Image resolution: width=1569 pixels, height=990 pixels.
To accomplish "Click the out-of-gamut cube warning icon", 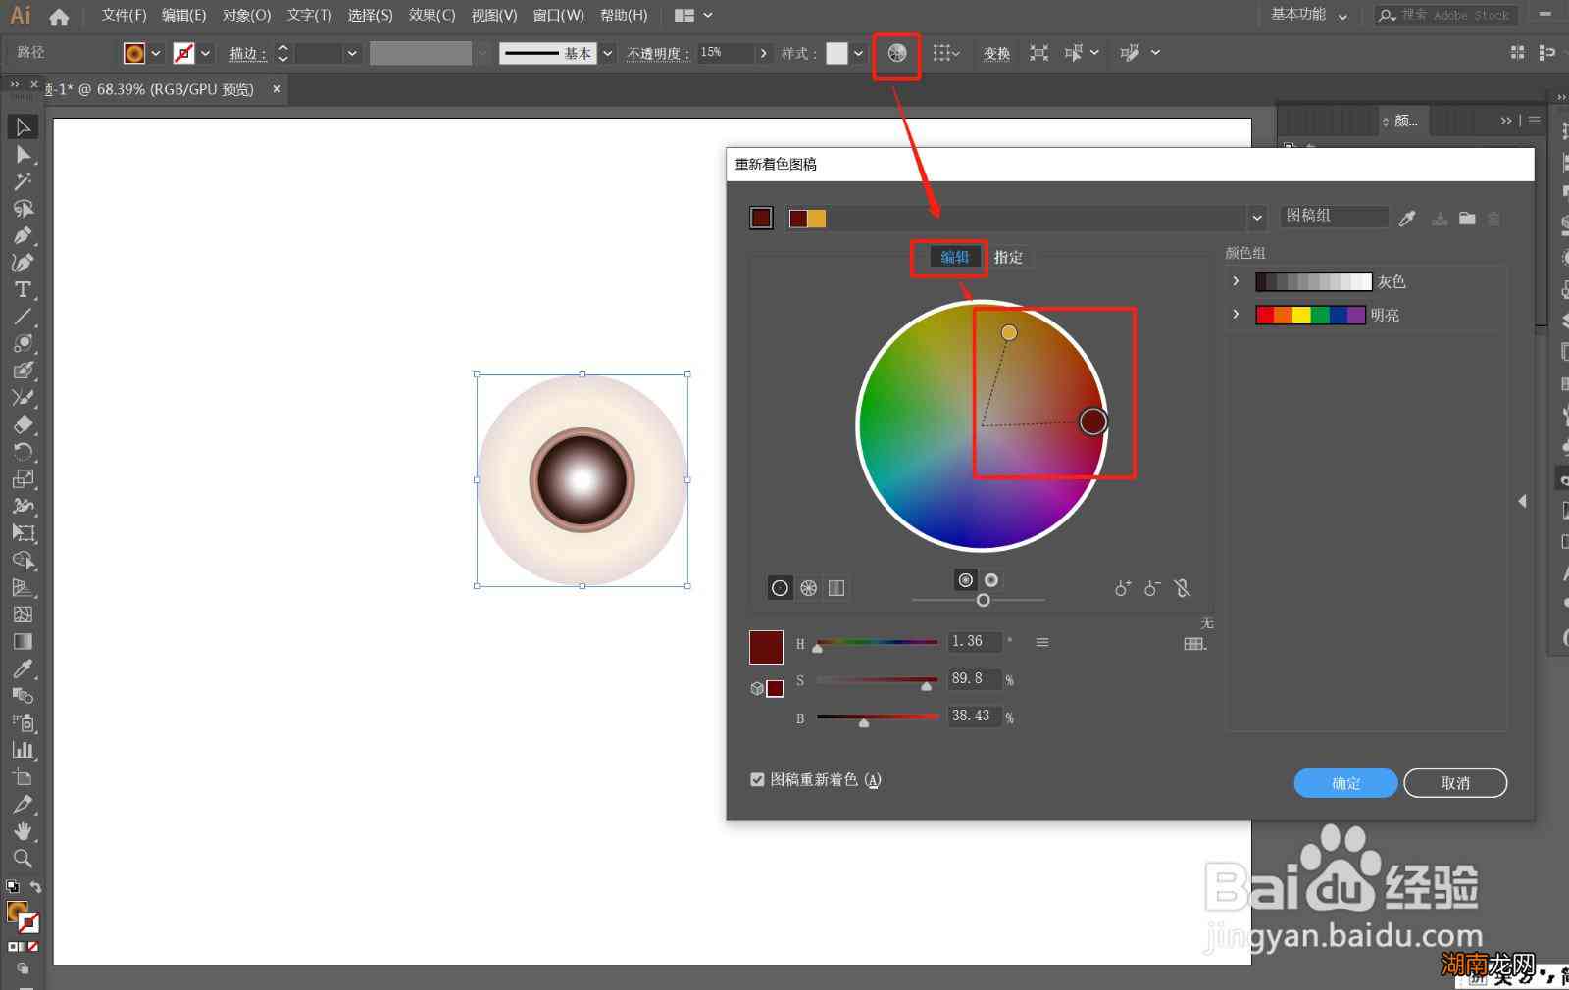I will point(756,688).
